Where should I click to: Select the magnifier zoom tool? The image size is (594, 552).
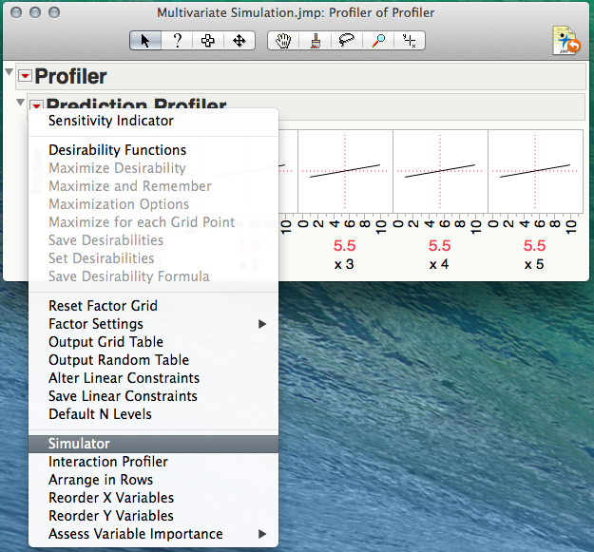coord(377,41)
